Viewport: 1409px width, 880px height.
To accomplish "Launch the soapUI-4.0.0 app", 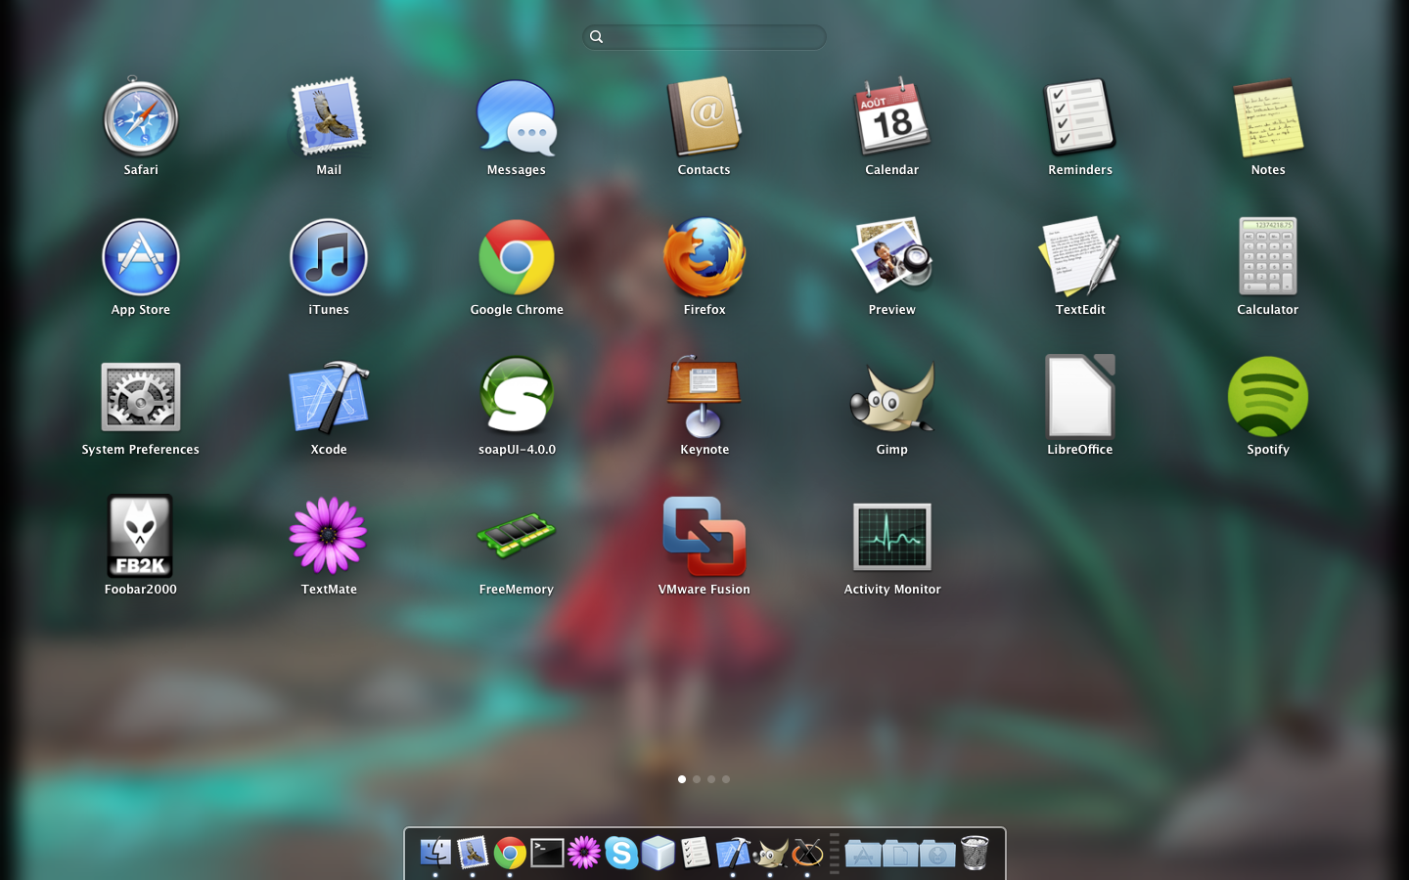I will click(517, 396).
